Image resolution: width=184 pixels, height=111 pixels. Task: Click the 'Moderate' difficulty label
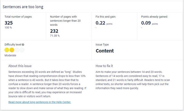tap(10, 55)
